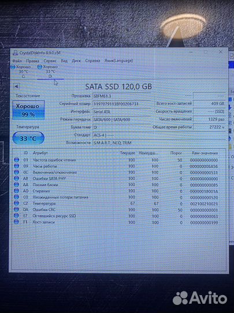The width and height of the screenshot is (234, 313).
Task: Click the 33 °C temperature indicator
Action: pos(28,138)
